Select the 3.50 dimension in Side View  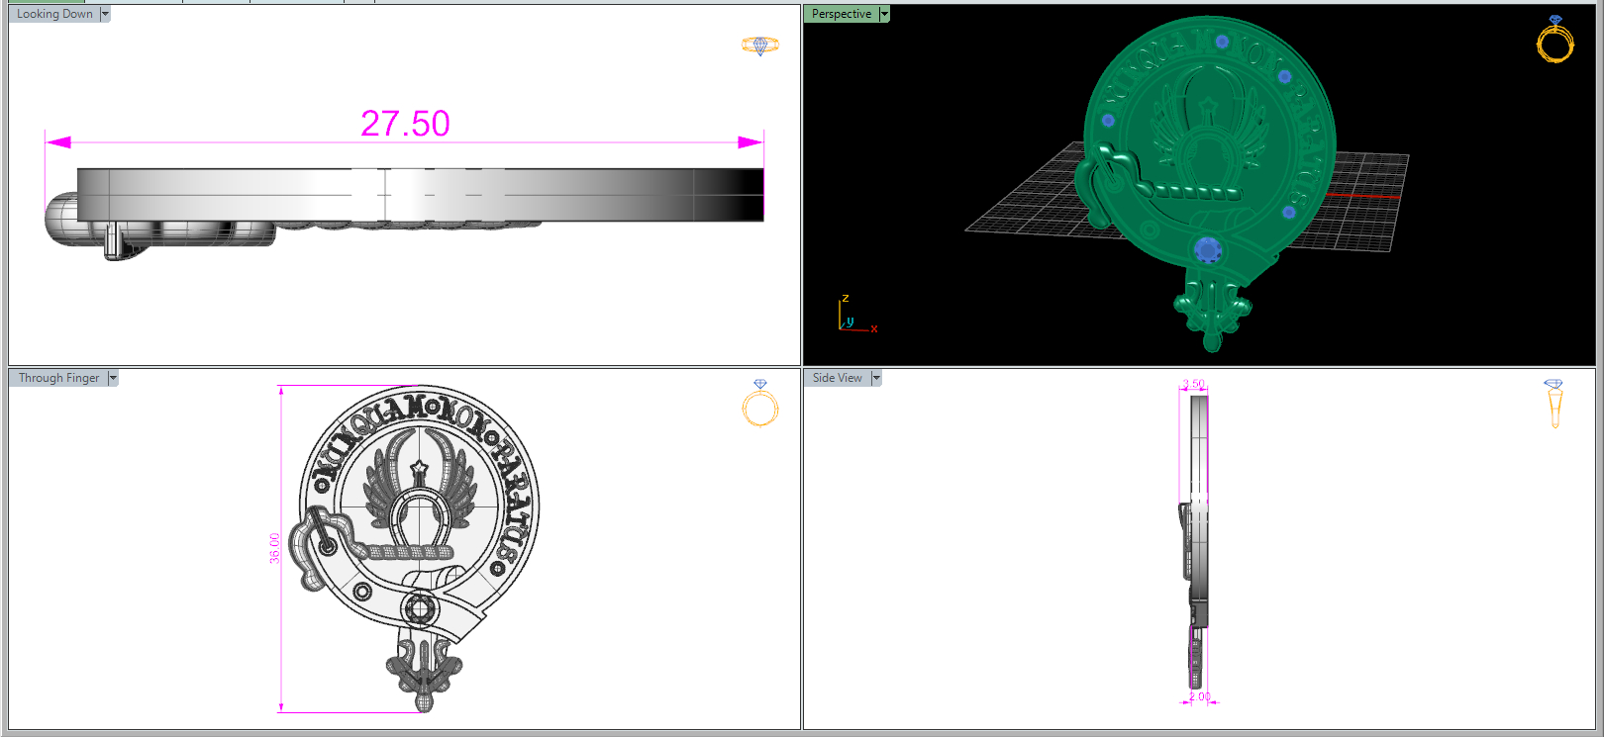coord(1194,384)
